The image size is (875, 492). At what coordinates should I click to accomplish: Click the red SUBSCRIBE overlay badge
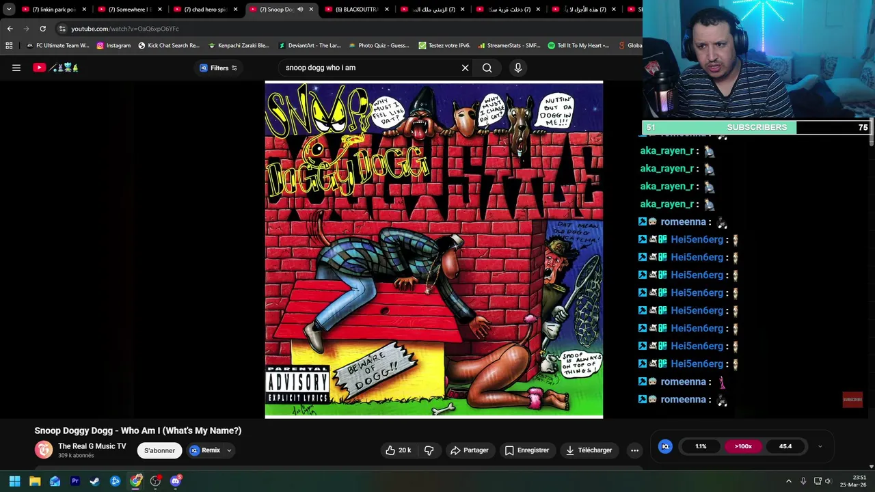(x=852, y=400)
